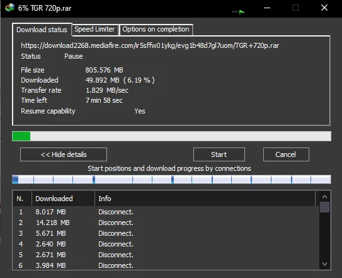Click the 49.892 MB downloaded value
Image resolution: width=342 pixels, height=278 pixels.
click(x=103, y=80)
